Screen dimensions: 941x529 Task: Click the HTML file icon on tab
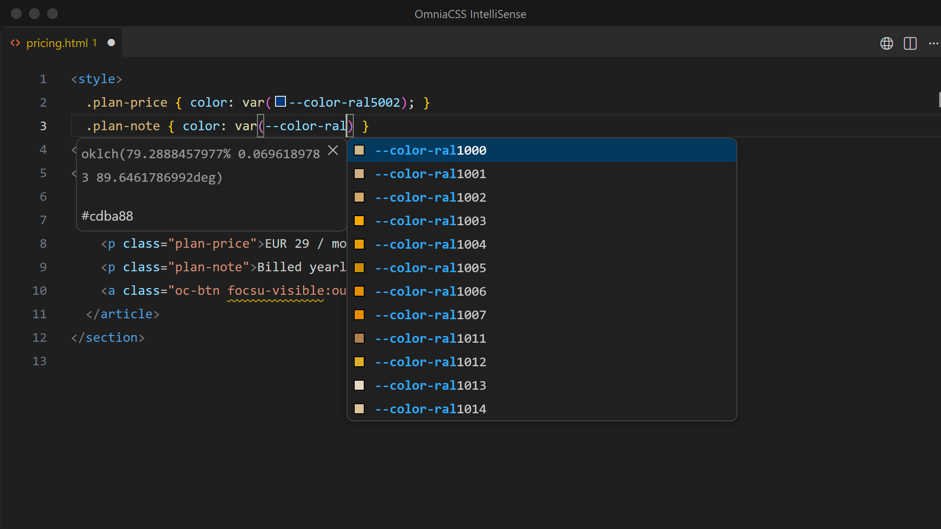click(x=15, y=43)
